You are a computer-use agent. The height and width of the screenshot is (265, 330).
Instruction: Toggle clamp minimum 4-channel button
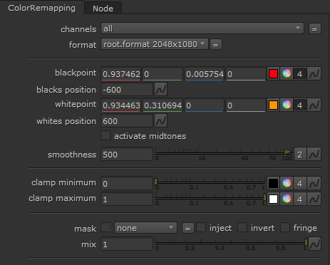(300, 184)
